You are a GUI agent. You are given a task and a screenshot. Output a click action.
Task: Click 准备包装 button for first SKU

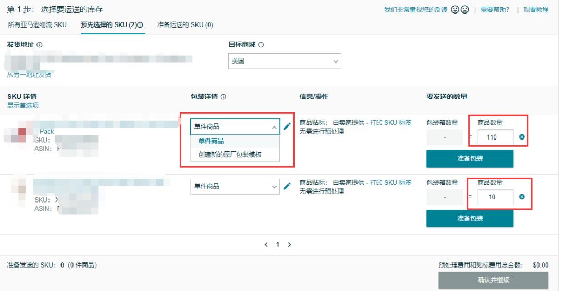(470, 159)
